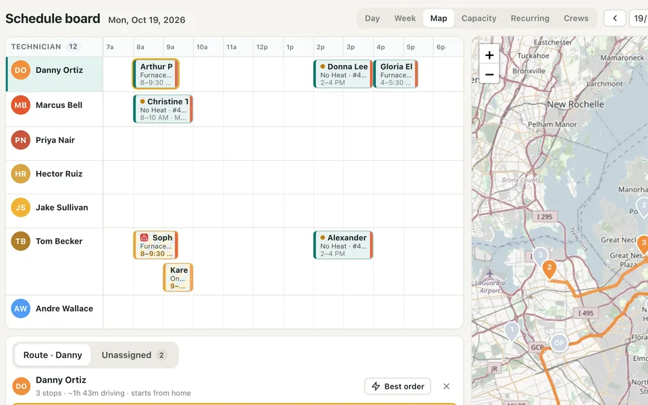Click the 3 stops route summary text
Screen dimensions: 648x405
pos(113,393)
